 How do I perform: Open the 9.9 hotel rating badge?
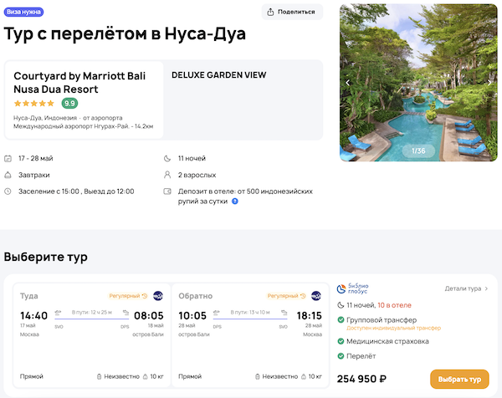pyautogui.click(x=70, y=104)
